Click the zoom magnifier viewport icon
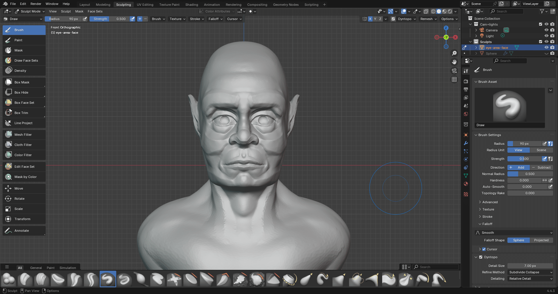Screen dimensions: 558x294 (454, 53)
